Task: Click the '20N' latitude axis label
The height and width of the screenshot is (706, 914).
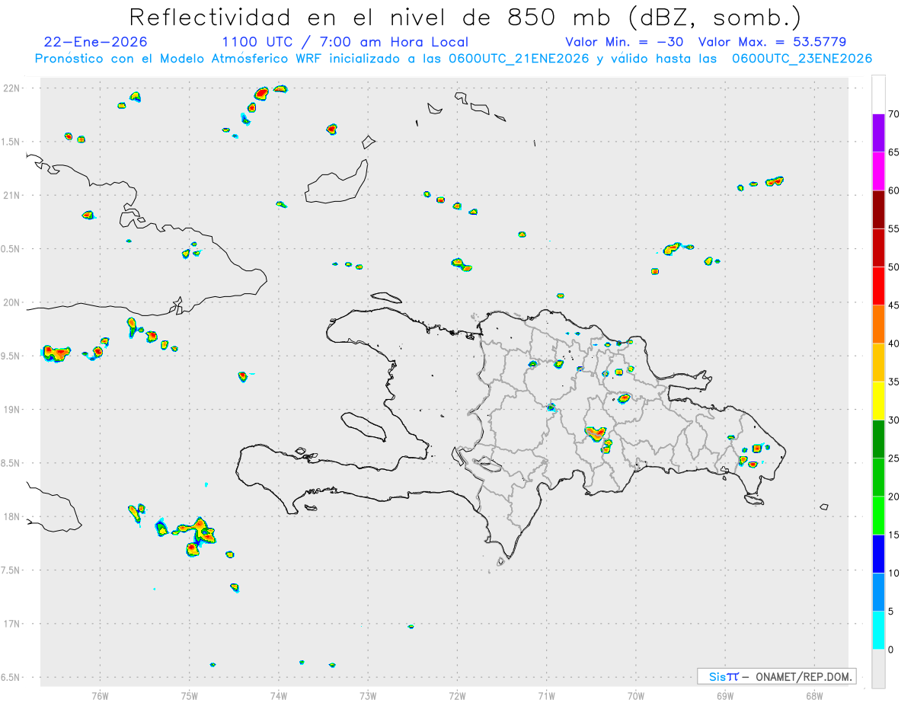Action: (x=13, y=302)
